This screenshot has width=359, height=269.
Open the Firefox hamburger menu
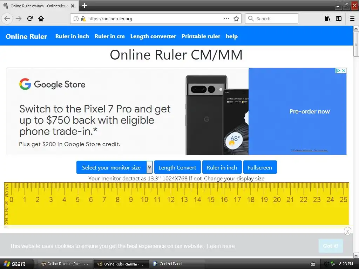[352, 19]
